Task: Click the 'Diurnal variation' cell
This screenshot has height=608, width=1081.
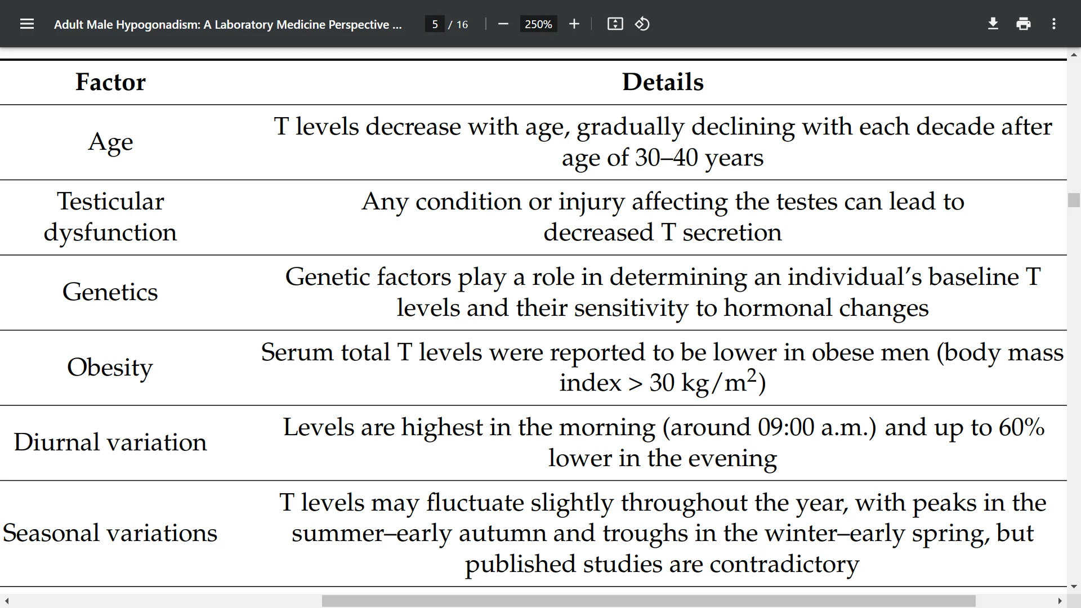Action: pyautogui.click(x=110, y=442)
